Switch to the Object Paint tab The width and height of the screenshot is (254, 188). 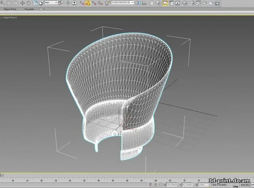pyautogui.click(x=10, y=9)
